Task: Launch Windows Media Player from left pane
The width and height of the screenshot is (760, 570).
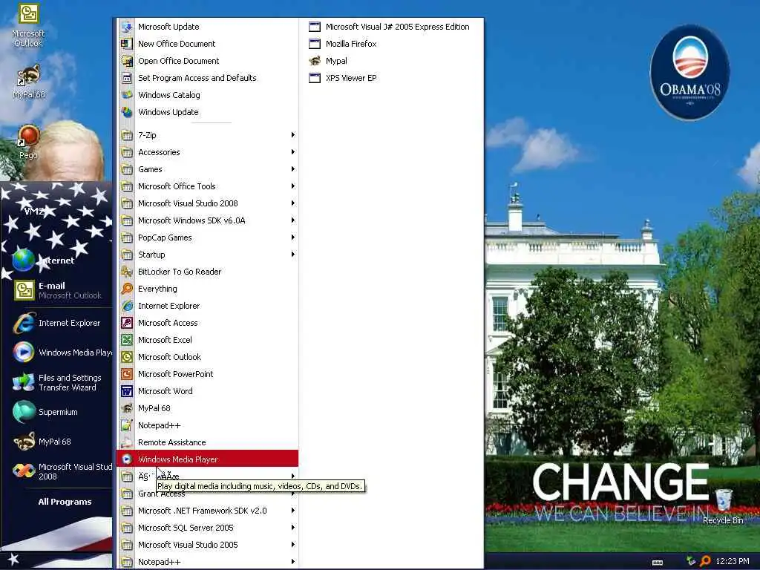Action: [62, 353]
